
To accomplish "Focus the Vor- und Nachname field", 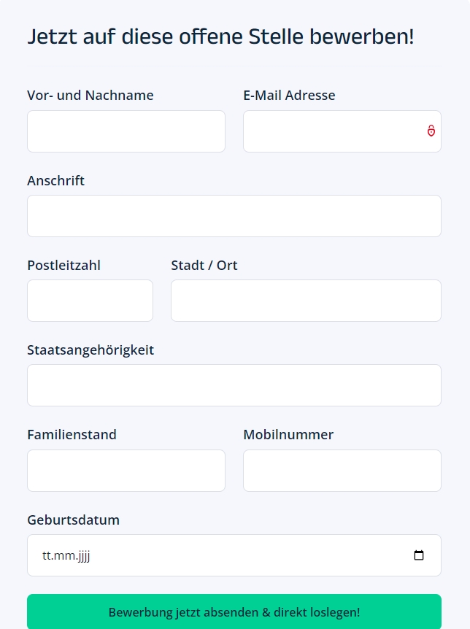I will click(x=126, y=131).
